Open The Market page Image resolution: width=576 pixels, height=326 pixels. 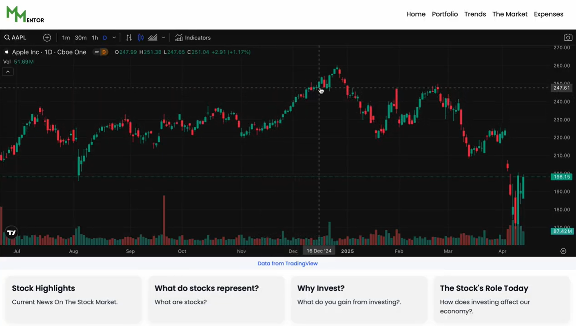tap(510, 14)
